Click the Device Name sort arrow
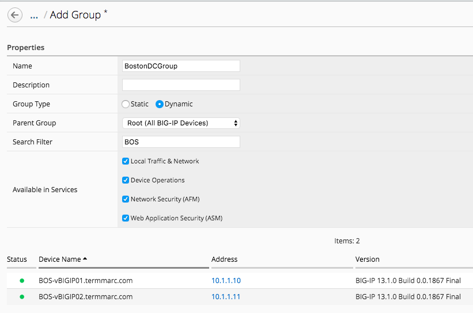Viewport: 473px width, 313px height. (85, 259)
